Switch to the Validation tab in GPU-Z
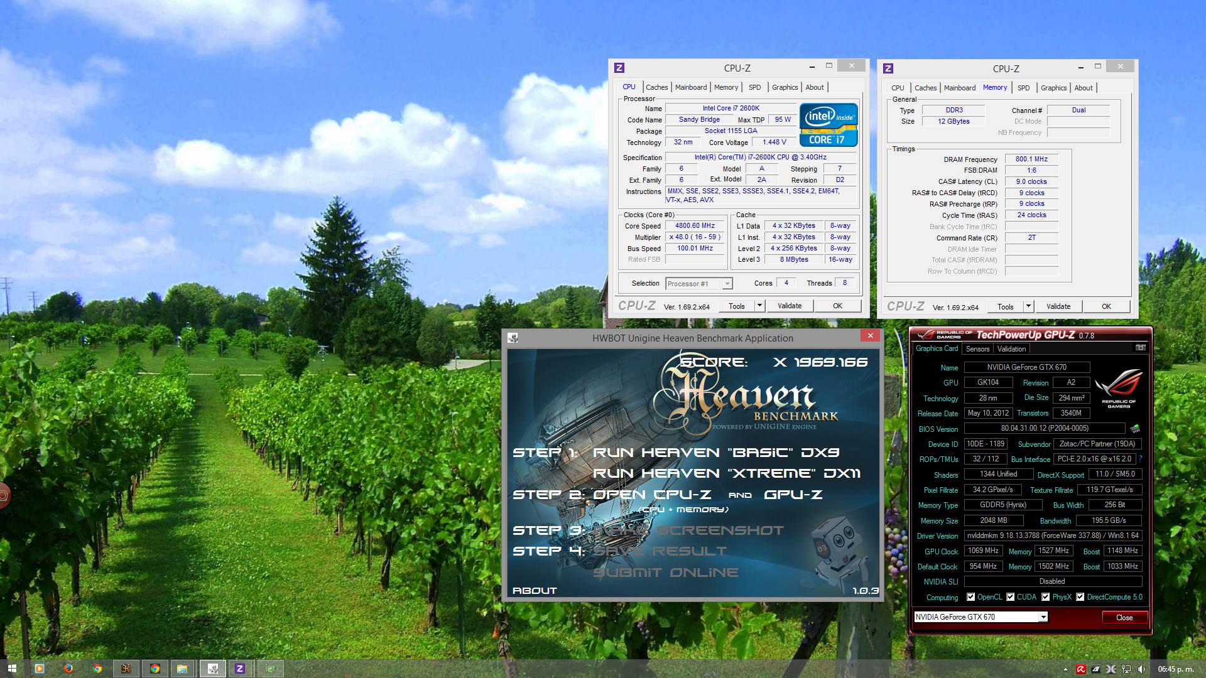This screenshot has height=678, width=1206. [x=1011, y=349]
